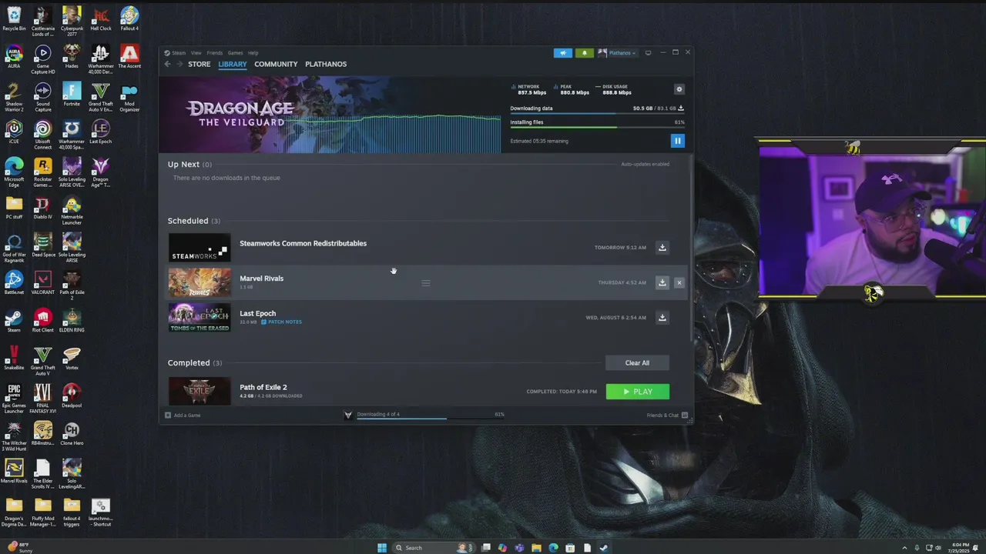
Task: Select the Hell Clock desktop icon
Action: (x=100, y=19)
